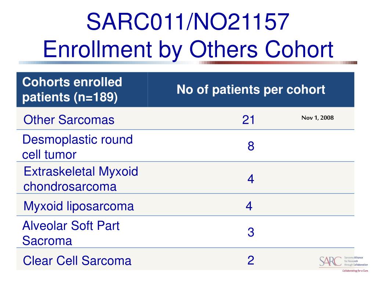Image resolution: width=376 pixels, height=282 pixels.
Task: Select the 'Myxoid liposarcoma' row label
Action: point(79,206)
